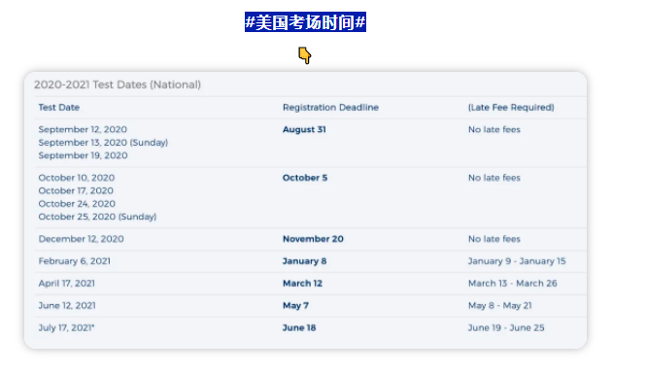646x373 pixels.
Task: Click the 'June 18' registration deadline
Action: (298, 327)
